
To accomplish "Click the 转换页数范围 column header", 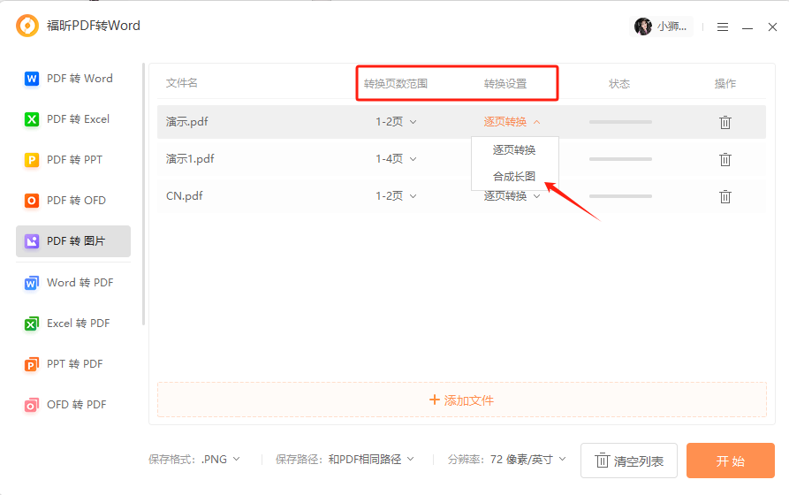I will point(396,84).
